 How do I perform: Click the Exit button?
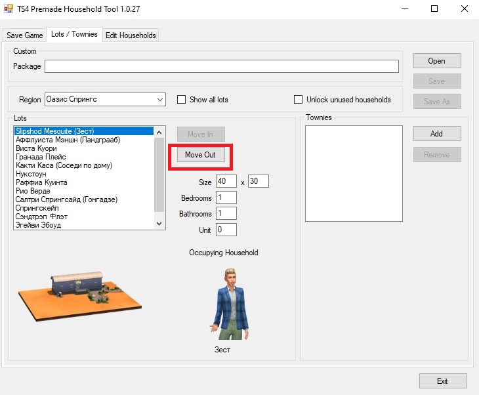(442, 381)
